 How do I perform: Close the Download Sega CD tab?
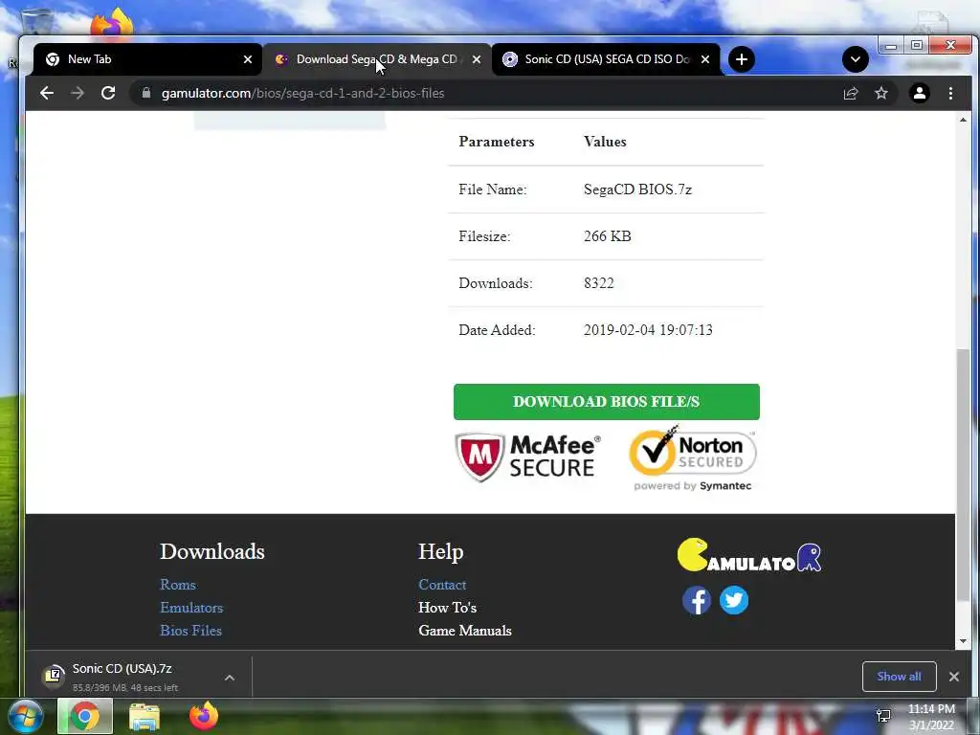(x=477, y=59)
